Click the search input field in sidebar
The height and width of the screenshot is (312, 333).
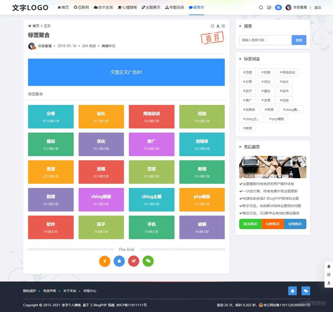pos(265,40)
